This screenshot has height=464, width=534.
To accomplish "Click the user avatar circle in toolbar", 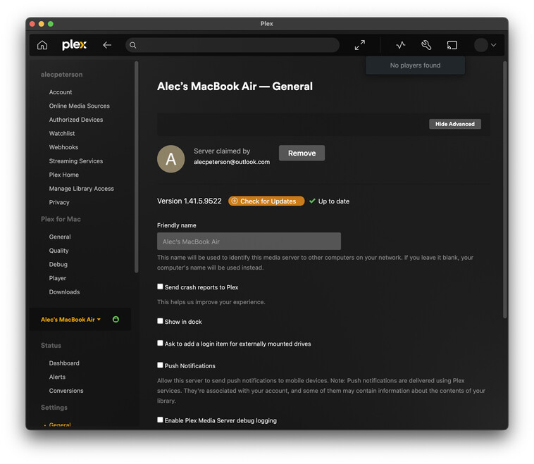I will pos(481,45).
